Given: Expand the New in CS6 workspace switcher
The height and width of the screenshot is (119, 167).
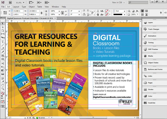Looking at the screenshot, I should coord(118,2).
